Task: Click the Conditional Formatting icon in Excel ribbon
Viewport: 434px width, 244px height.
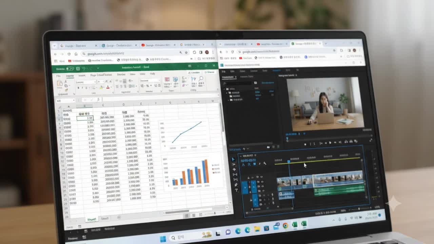Action: tap(167, 80)
